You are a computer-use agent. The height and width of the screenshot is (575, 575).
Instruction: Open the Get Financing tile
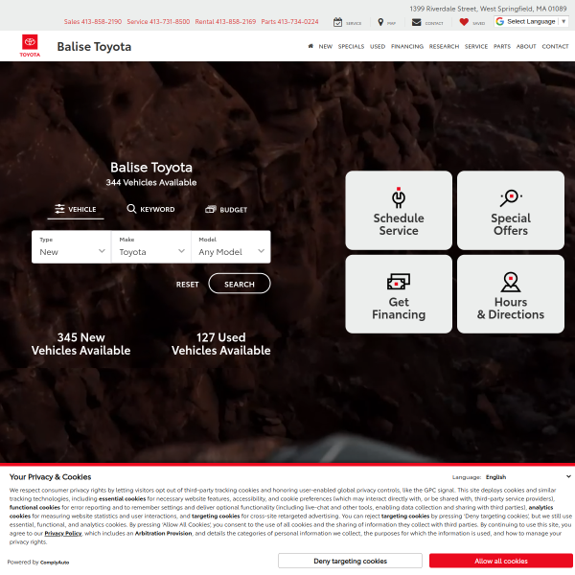coord(399,294)
